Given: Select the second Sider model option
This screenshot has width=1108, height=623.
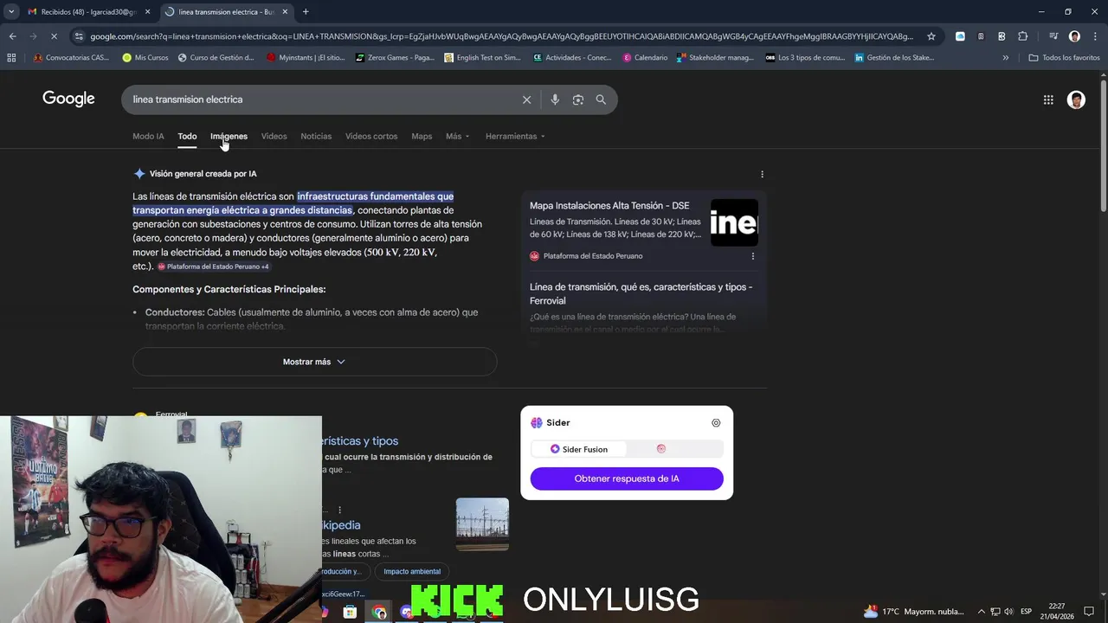Looking at the screenshot, I should pos(661,449).
